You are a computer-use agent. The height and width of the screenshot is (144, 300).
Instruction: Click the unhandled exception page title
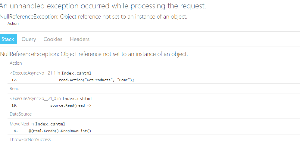coord(103,6)
